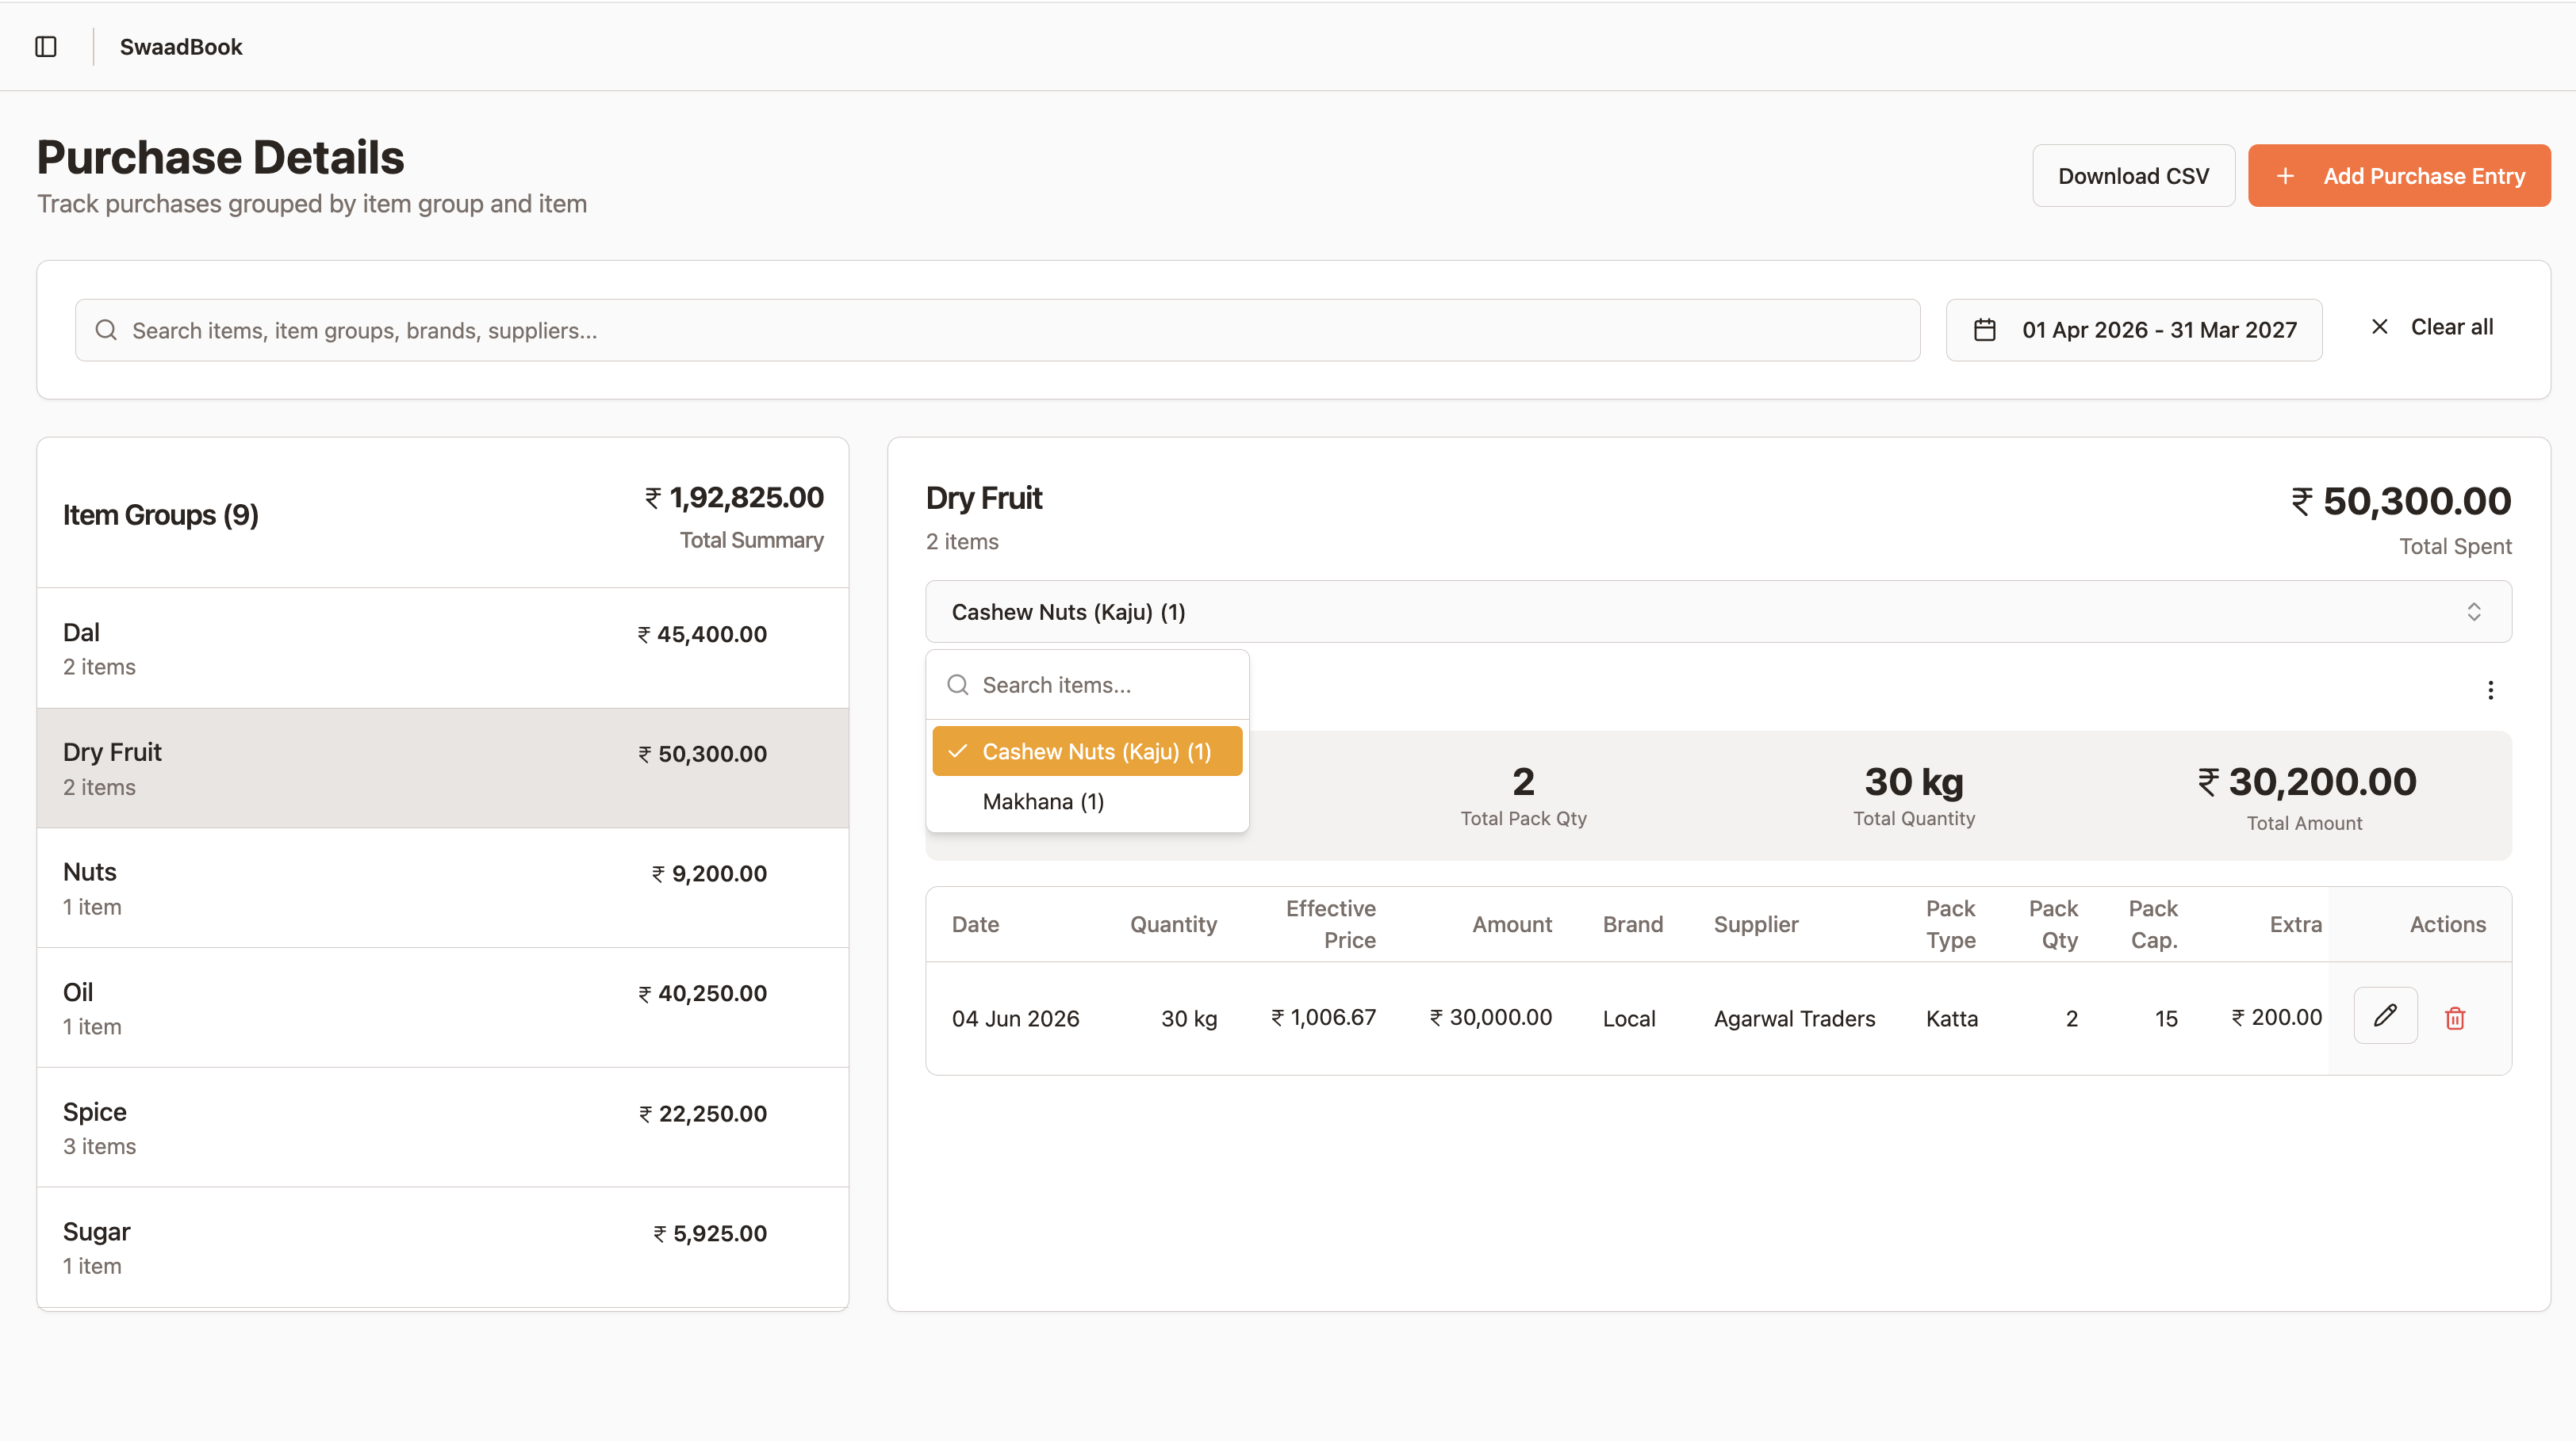Click the magnifier icon in item dropdown

click(958, 685)
